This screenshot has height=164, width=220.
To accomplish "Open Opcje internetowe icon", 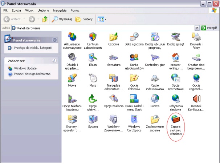I will click(175, 78).
